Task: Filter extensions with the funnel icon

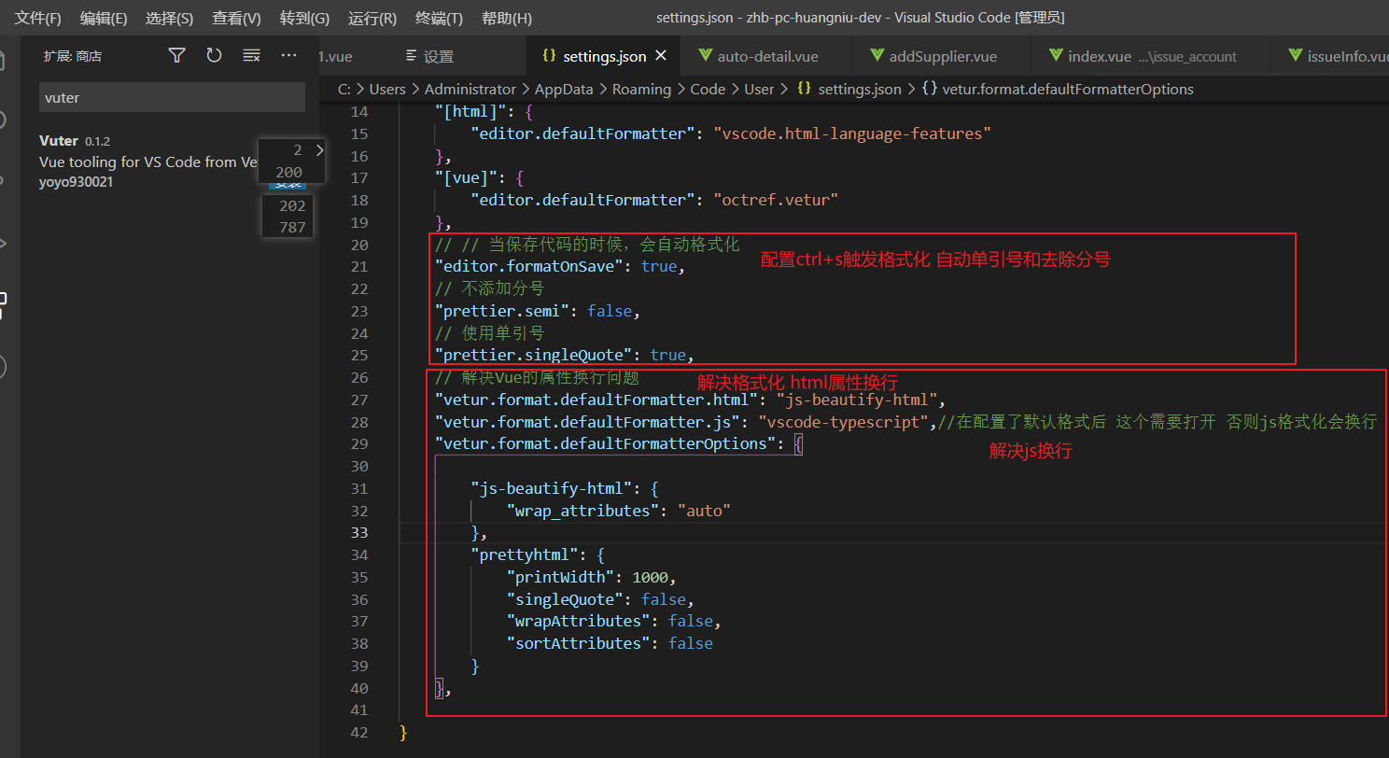Action: 176,56
